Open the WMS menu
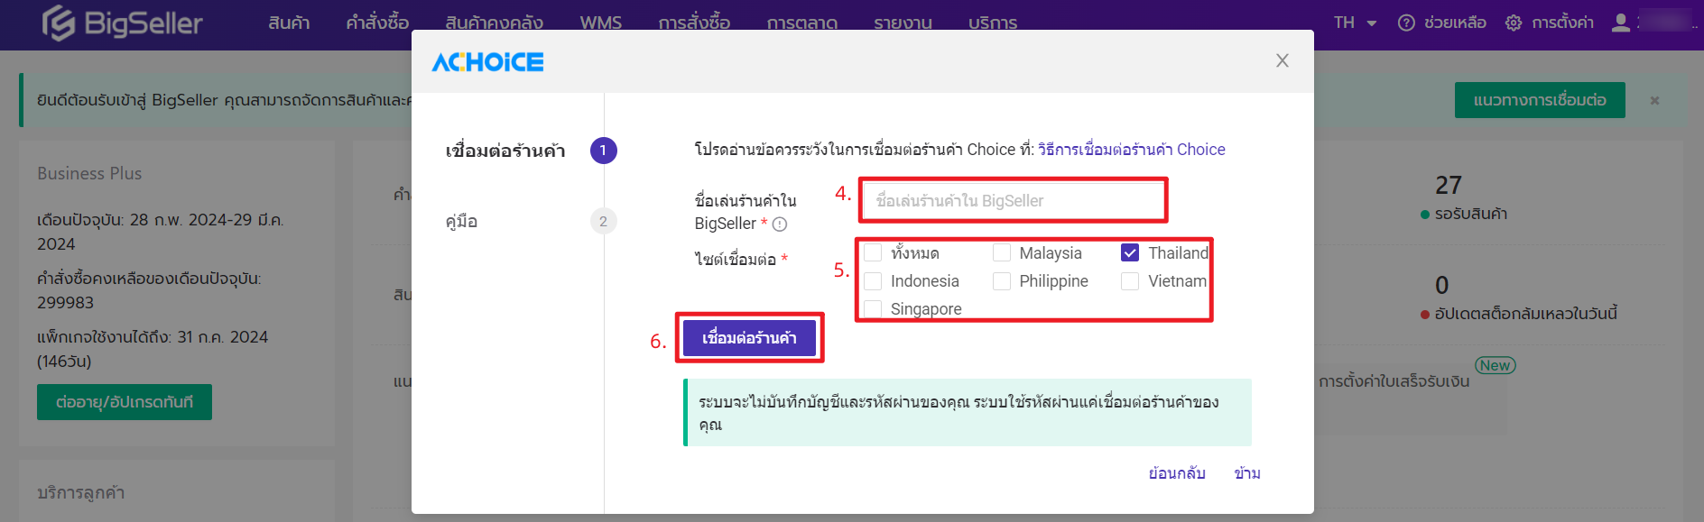 (601, 23)
